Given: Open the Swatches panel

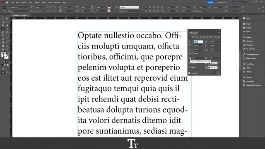Looking at the screenshot, I should pos(248,41).
